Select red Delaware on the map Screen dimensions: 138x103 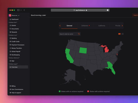(x=117, y=54)
